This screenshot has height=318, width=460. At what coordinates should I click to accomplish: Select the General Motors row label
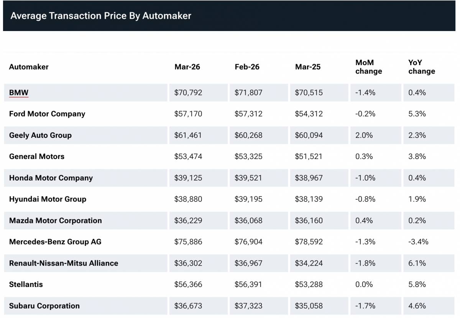click(37, 156)
